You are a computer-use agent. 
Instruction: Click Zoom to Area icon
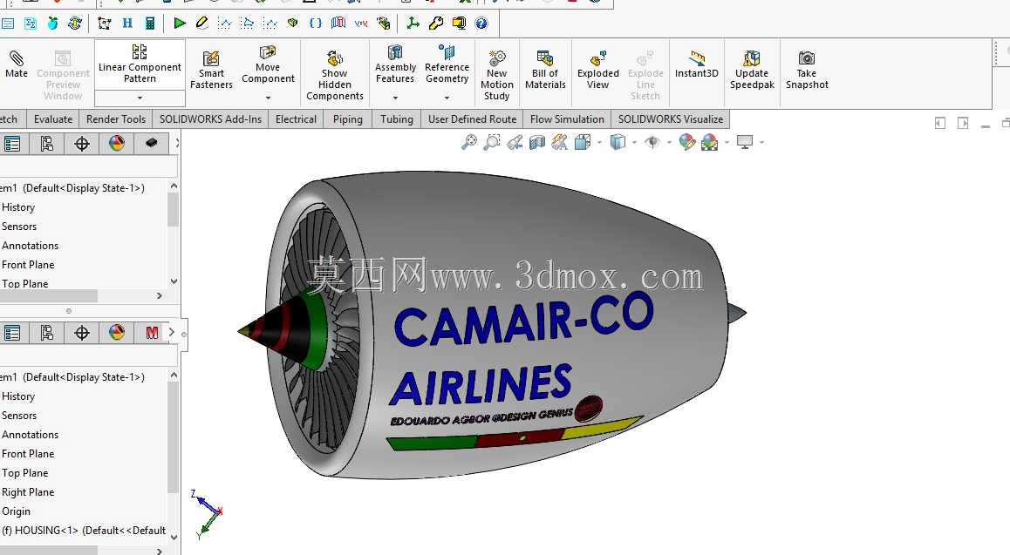tap(492, 142)
